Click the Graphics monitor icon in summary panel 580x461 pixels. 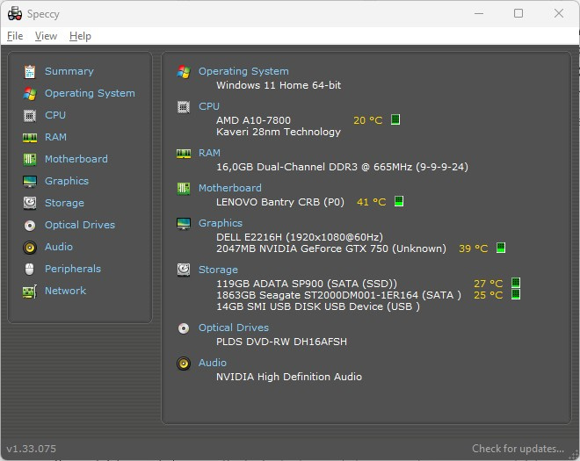point(184,224)
